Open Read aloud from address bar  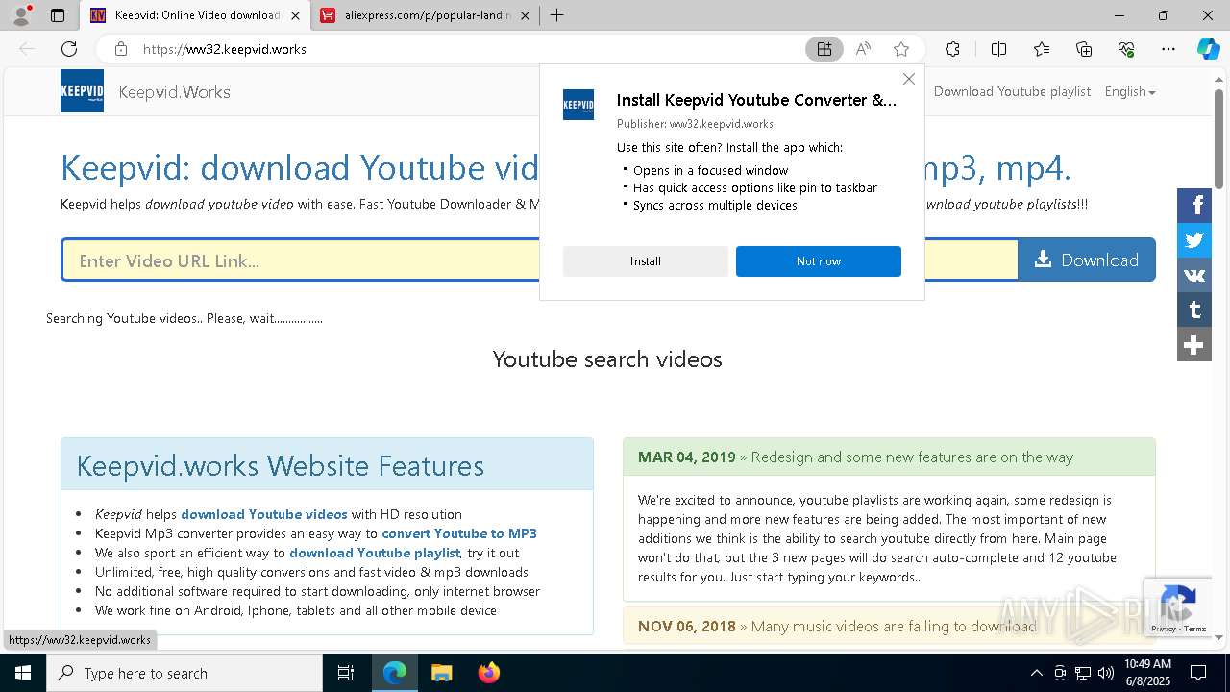(x=863, y=49)
